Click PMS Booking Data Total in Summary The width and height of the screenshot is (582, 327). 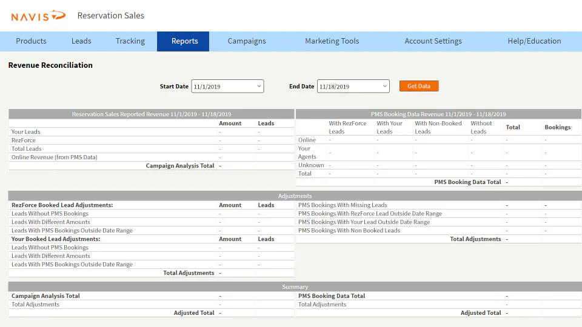pos(332,296)
